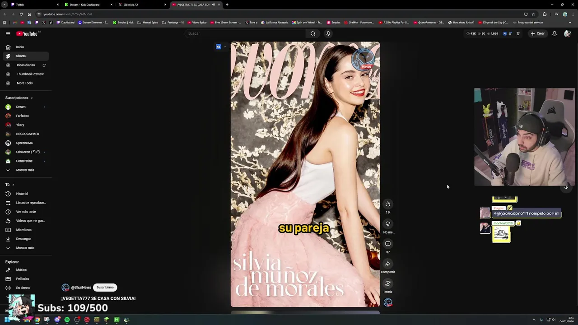Dislike the Short with thumbs down
578x325 pixels.
pyautogui.click(x=387, y=224)
